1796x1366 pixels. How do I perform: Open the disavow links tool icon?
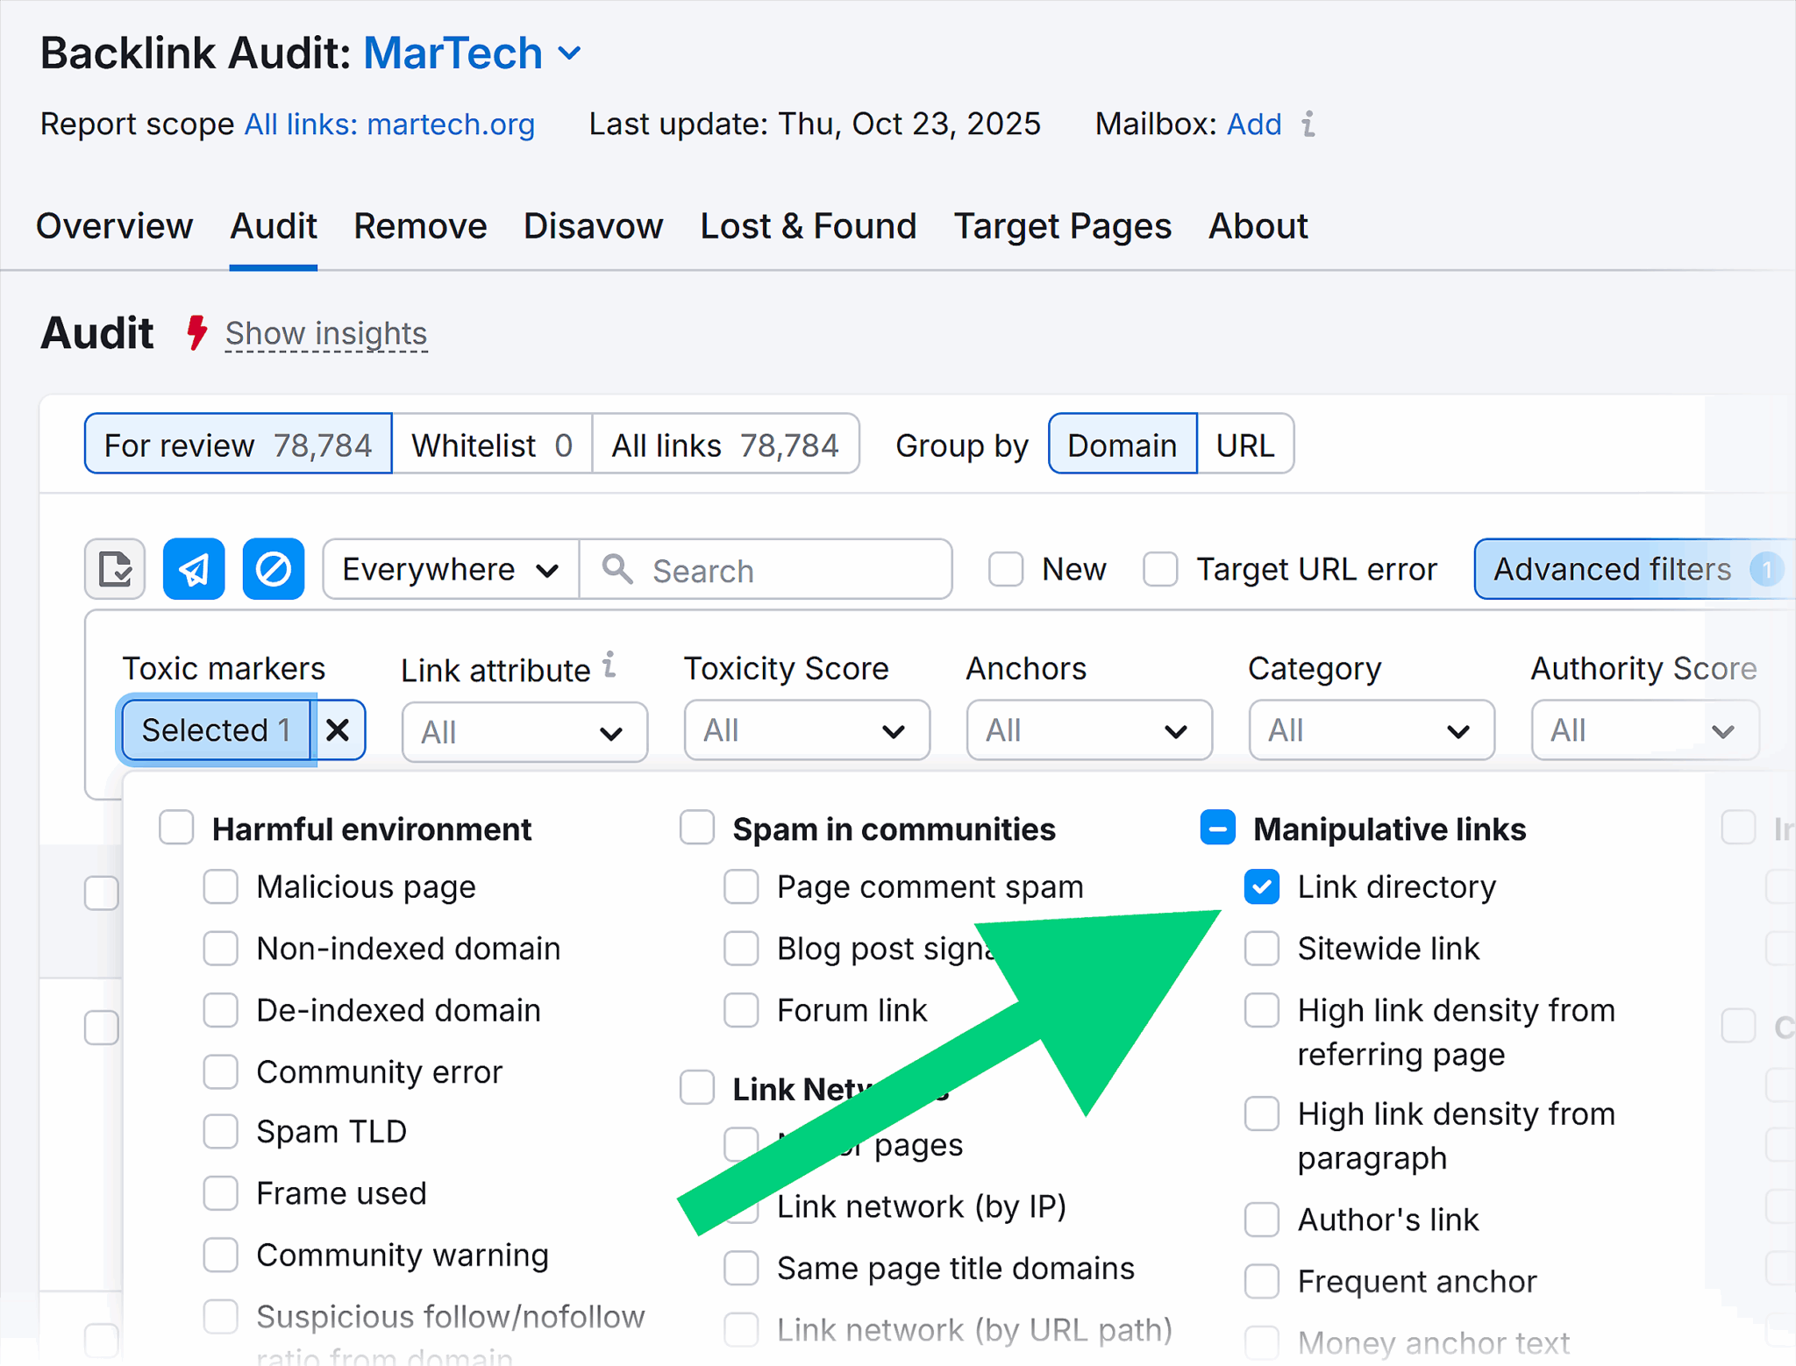[273, 569]
